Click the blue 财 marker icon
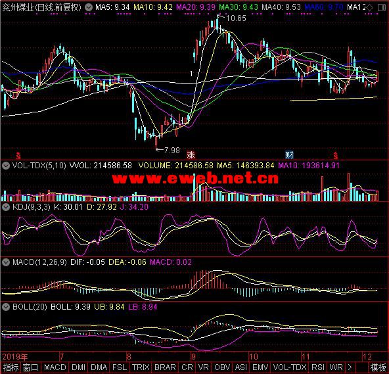 coord(289,155)
